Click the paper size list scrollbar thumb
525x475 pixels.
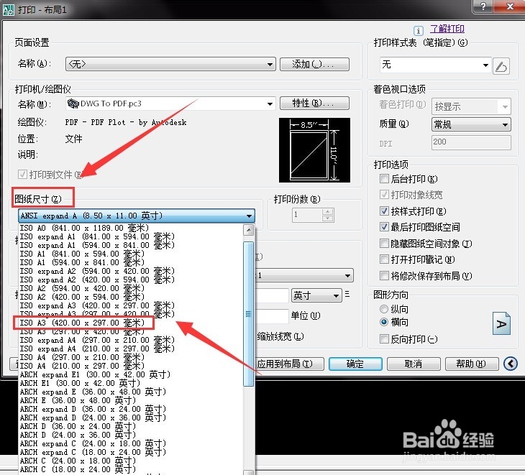tap(248, 314)
